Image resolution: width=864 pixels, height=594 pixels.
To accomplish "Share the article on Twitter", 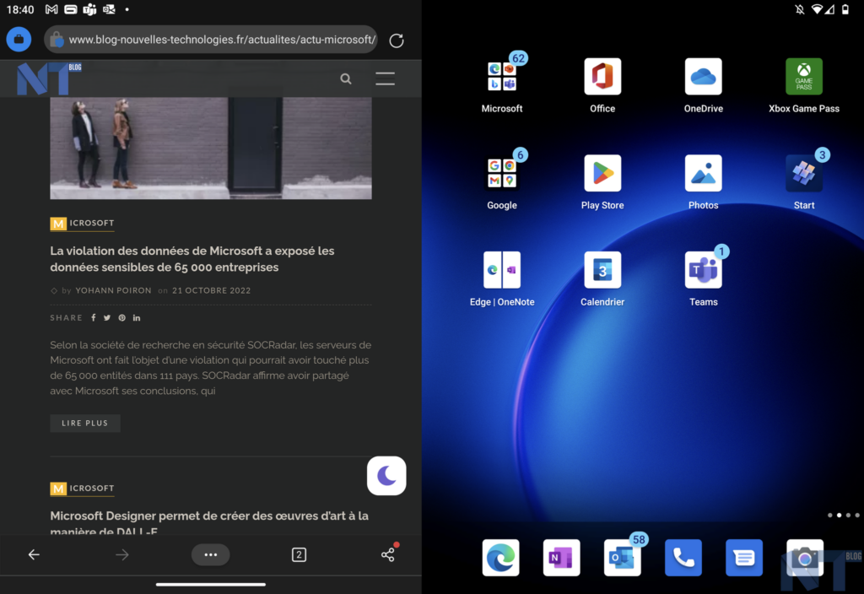I will tap(107, 317).
